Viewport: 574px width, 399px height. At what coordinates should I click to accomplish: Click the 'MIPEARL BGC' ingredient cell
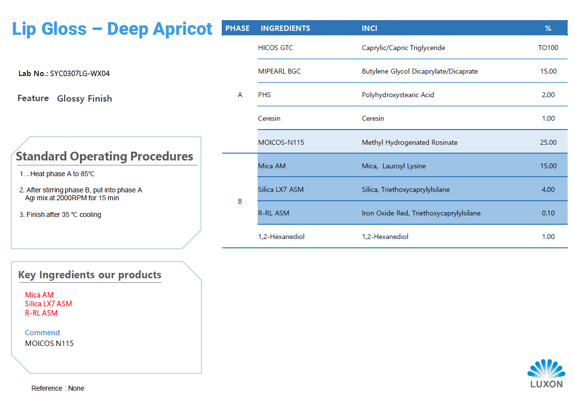[x=279, y=71]
